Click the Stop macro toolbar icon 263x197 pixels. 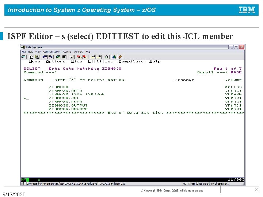[85, 57]
